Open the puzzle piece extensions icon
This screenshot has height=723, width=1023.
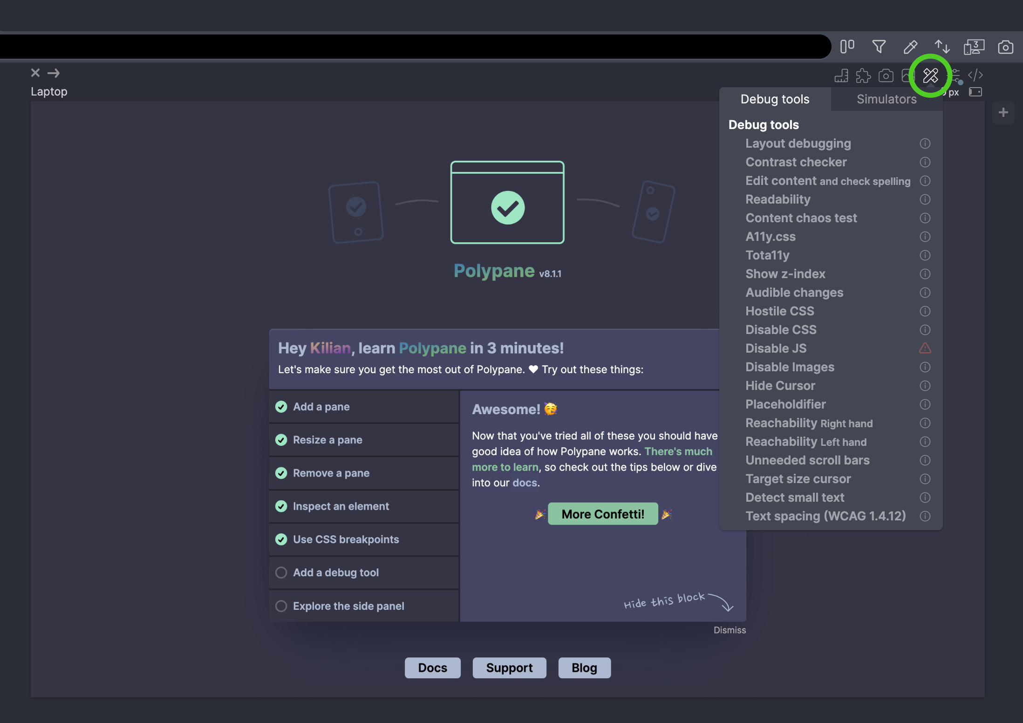[863, 75]
